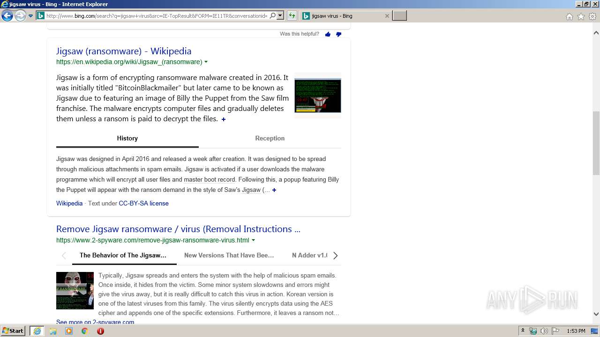Click the carousel next chevron

pyautogui.click(x=335, y=256)
